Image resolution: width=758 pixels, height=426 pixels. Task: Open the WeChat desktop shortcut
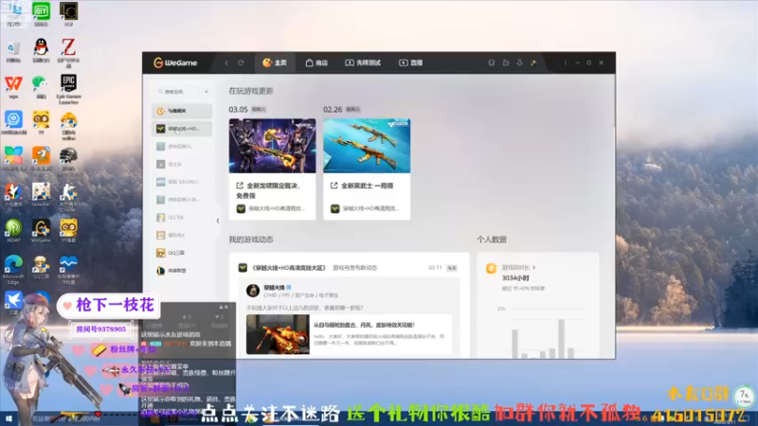pyautogui.click(x=41, y=87)
